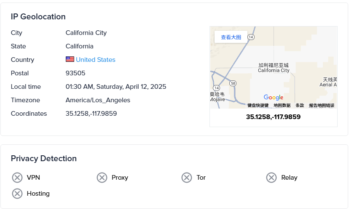
Task: Click the Hosting status cross icon
Action: [x=17, y=194]
